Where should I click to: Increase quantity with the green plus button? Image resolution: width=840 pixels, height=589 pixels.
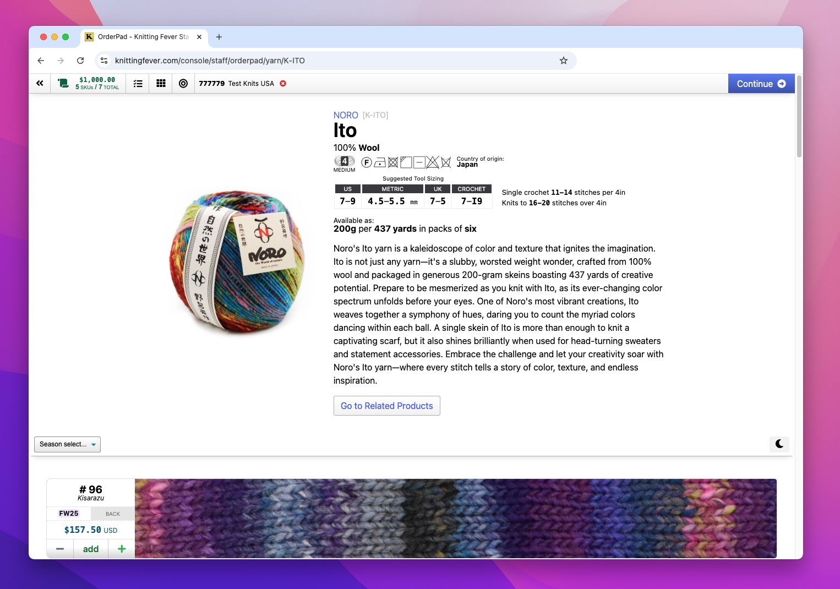click(122, 549)
